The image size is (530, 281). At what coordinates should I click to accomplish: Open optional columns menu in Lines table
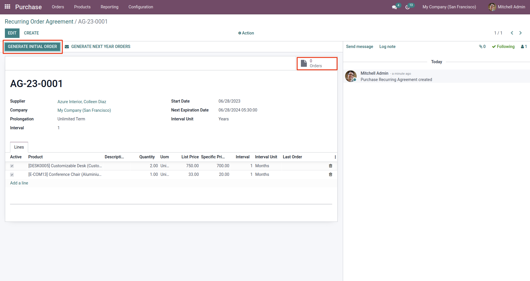pyautogui.click(x=335, y=157)
